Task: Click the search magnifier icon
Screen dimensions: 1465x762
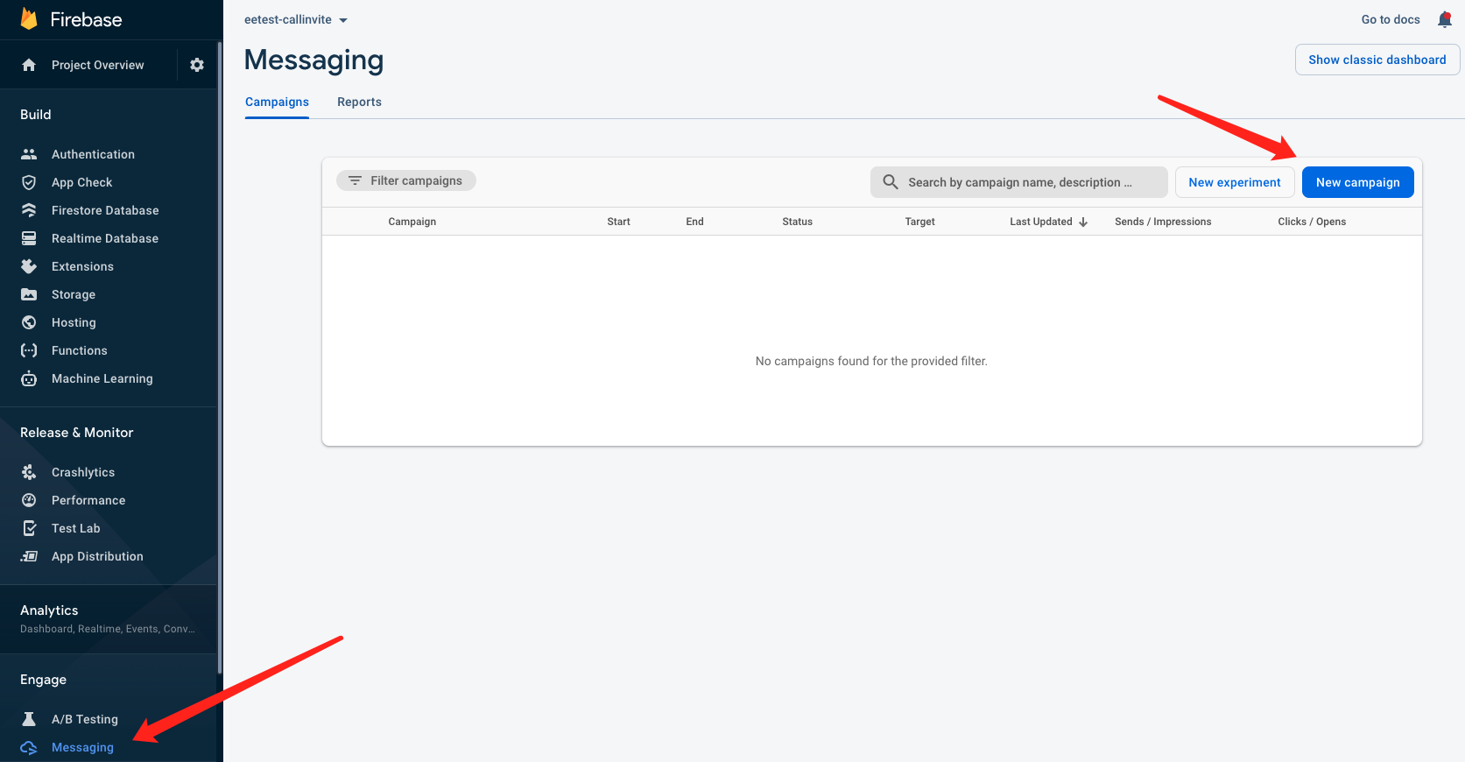Action: (x=891, y=182)
